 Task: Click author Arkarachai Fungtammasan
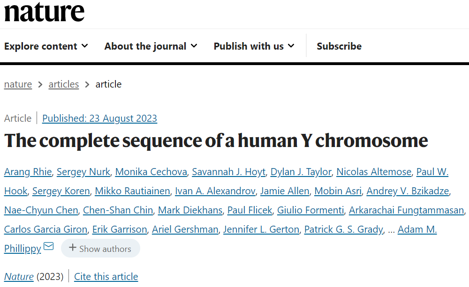407,210
